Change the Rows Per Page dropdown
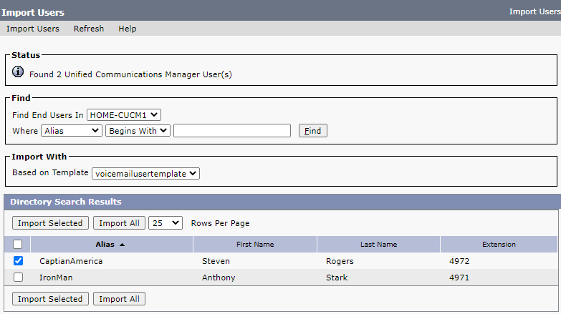Image resolution: width=561 pixels, height=314 pixels. coord(166,223)
